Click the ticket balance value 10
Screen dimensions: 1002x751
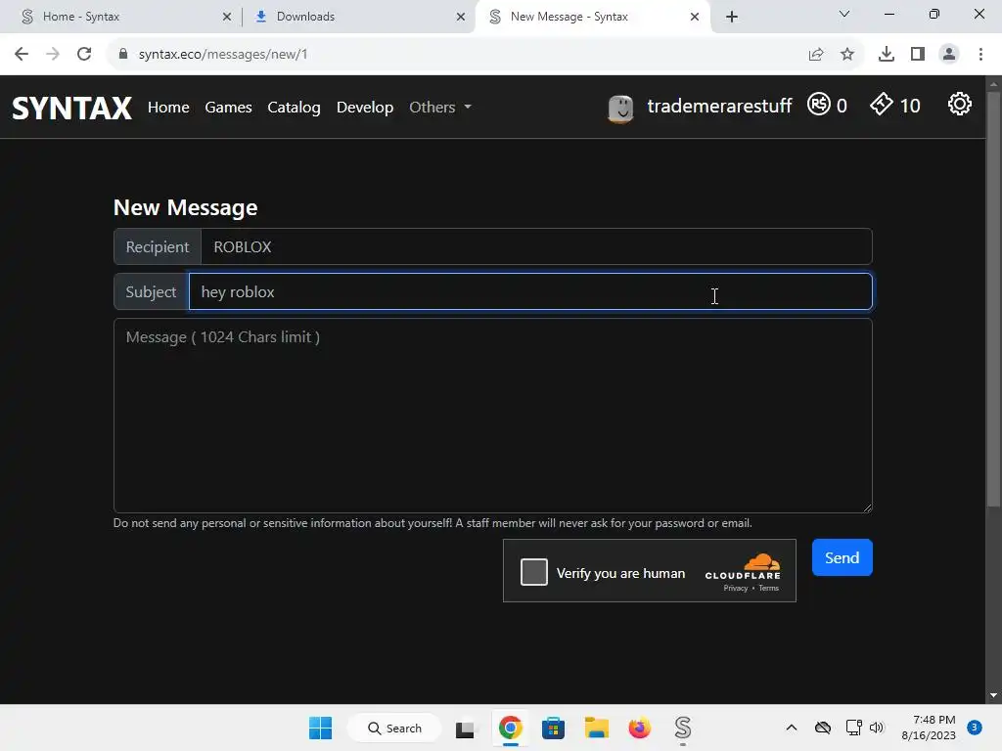coord(910,106)
